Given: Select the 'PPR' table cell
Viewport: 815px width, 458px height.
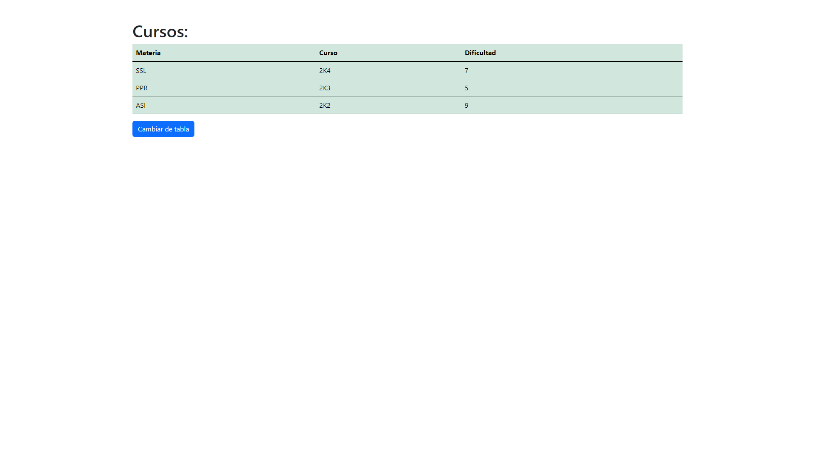Looking at the screenshot, I should click(x=224, y=88).
